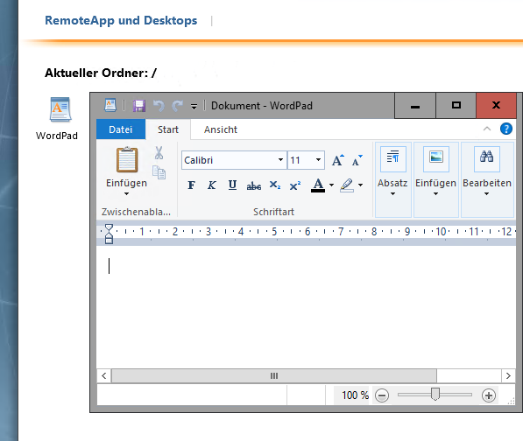Click the Einfügen clipboard paste icon
The height and width of the screenshot is (441, 523).
click(x=127, y=160)
